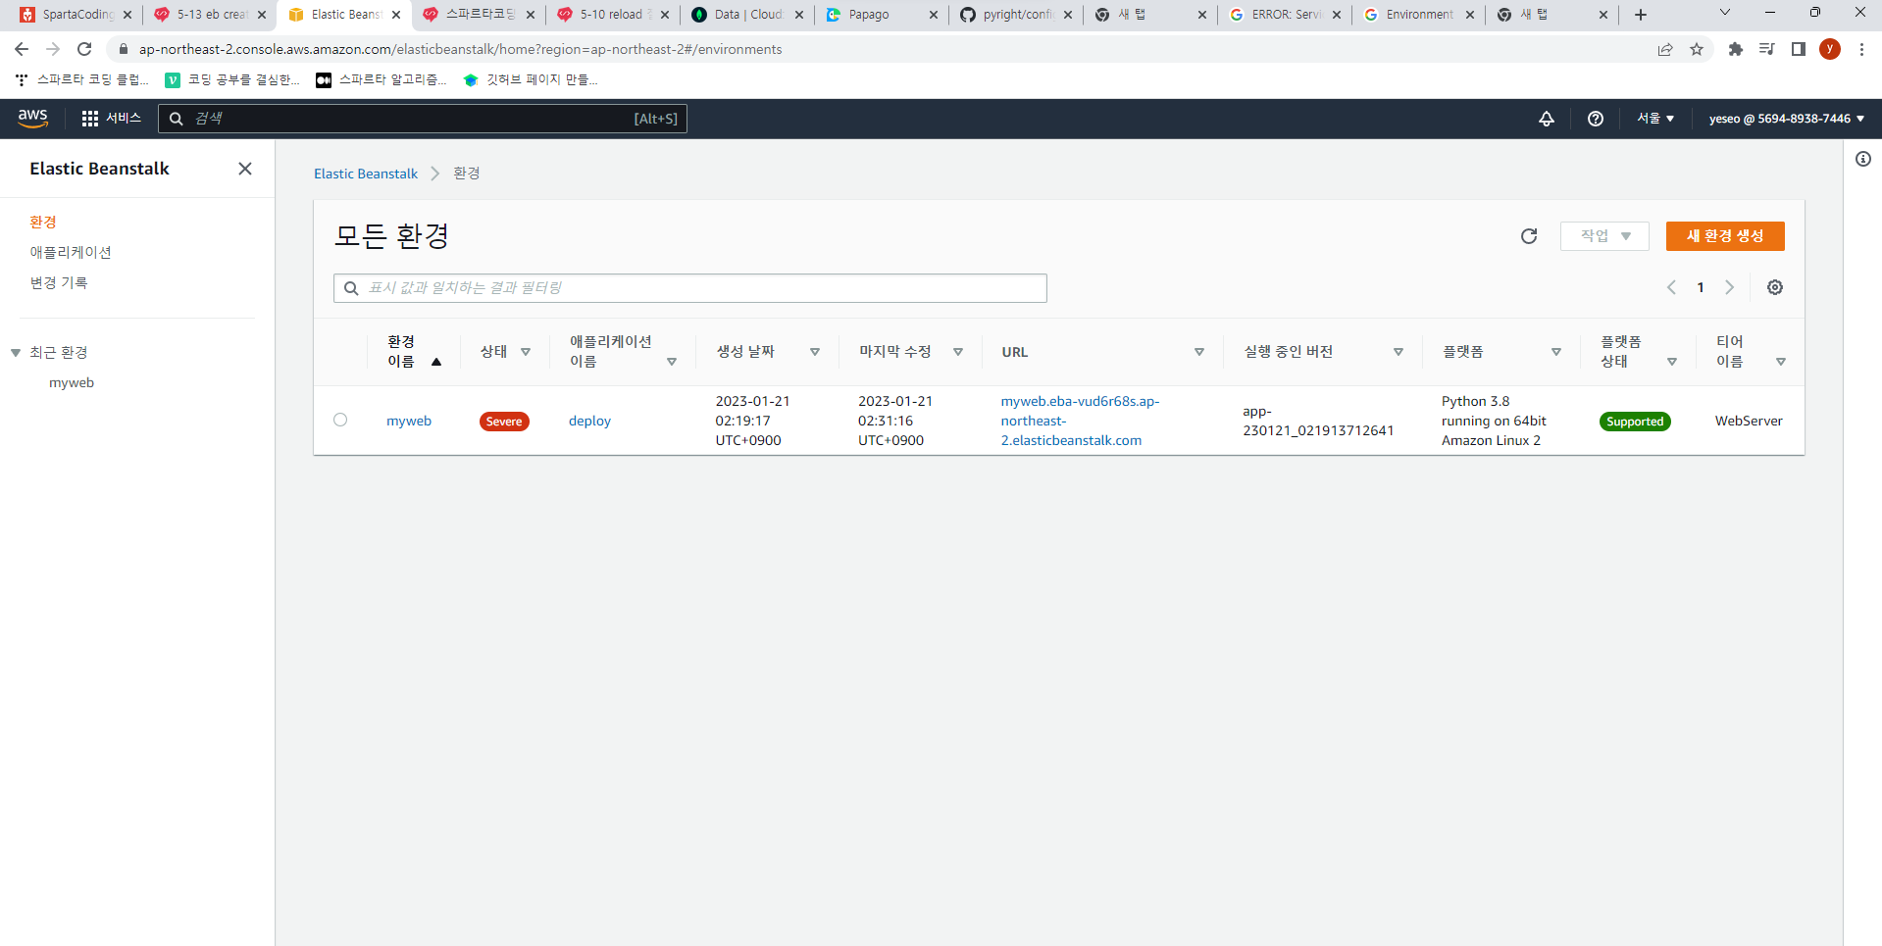Open the notifications bell

1547,119
